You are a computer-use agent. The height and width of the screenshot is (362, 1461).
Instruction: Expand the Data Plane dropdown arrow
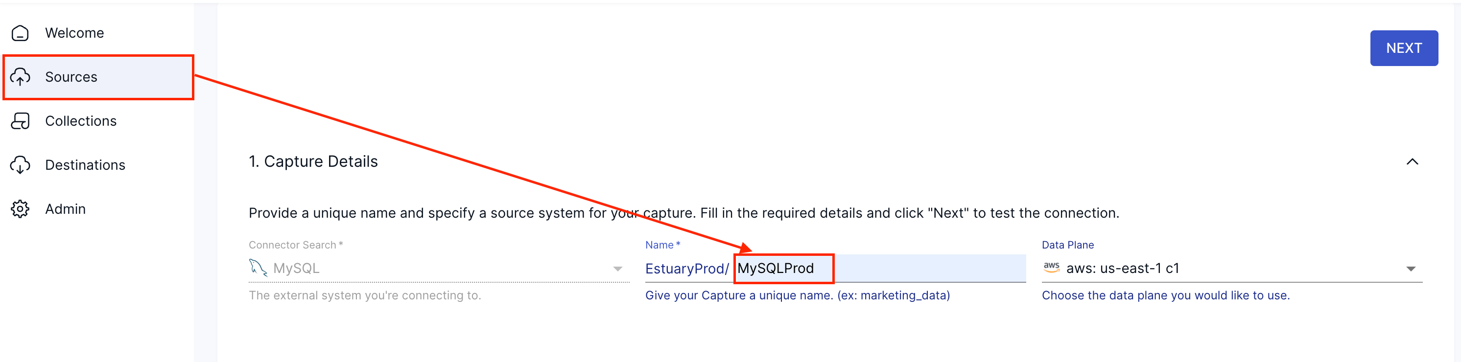(x=1411, y=269)
